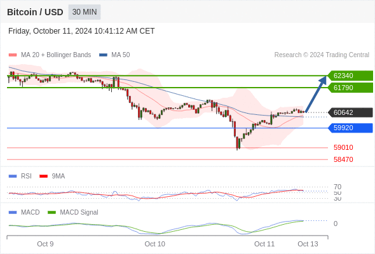This screenshot has width=375, height=254.
Task: Click the MACD legend label
Action: (x=31, y=213)
